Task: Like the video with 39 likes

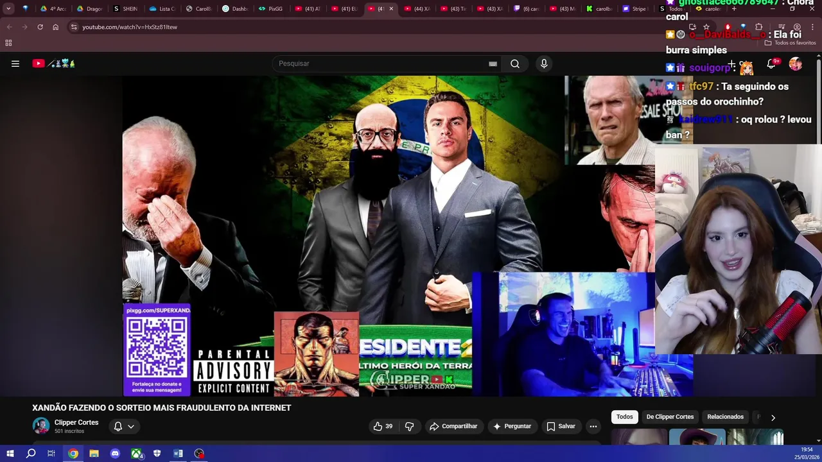Action: (383, 426)
